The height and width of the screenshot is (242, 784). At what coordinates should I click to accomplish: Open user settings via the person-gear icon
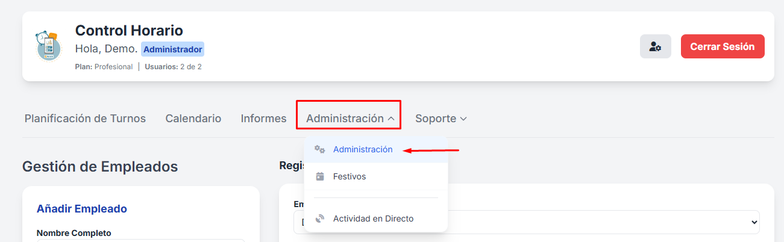click(x=655, y=46)
